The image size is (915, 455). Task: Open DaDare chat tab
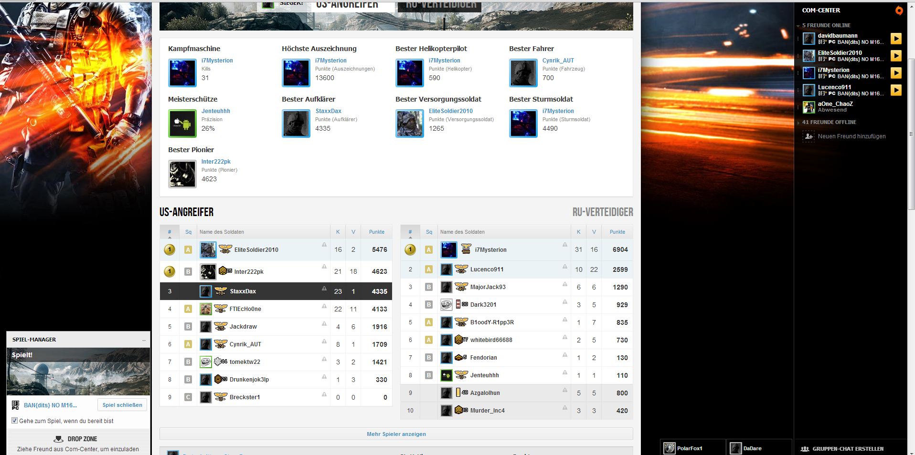[758, 448]
